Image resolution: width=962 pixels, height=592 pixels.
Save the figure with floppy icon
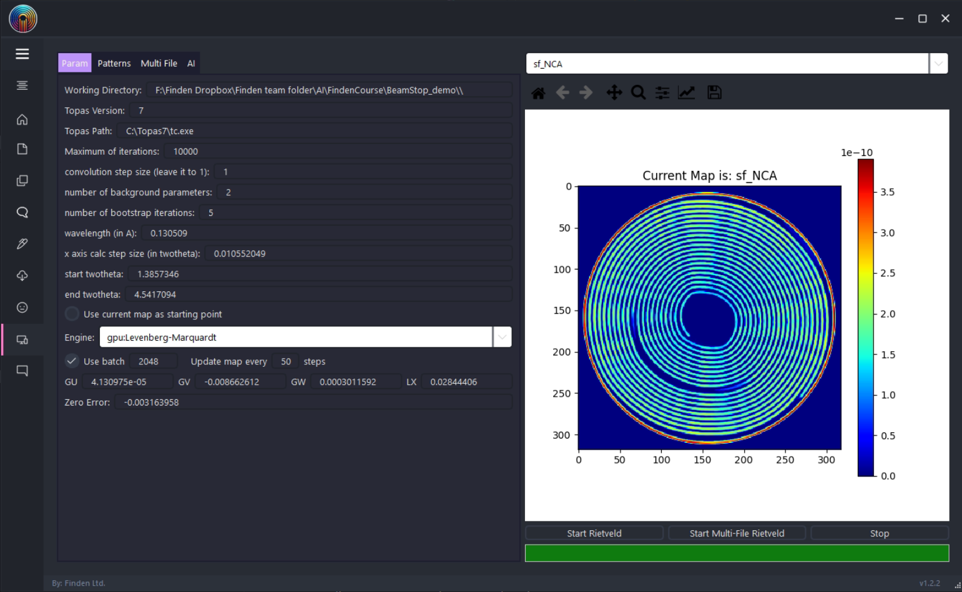tap(714, 93)
